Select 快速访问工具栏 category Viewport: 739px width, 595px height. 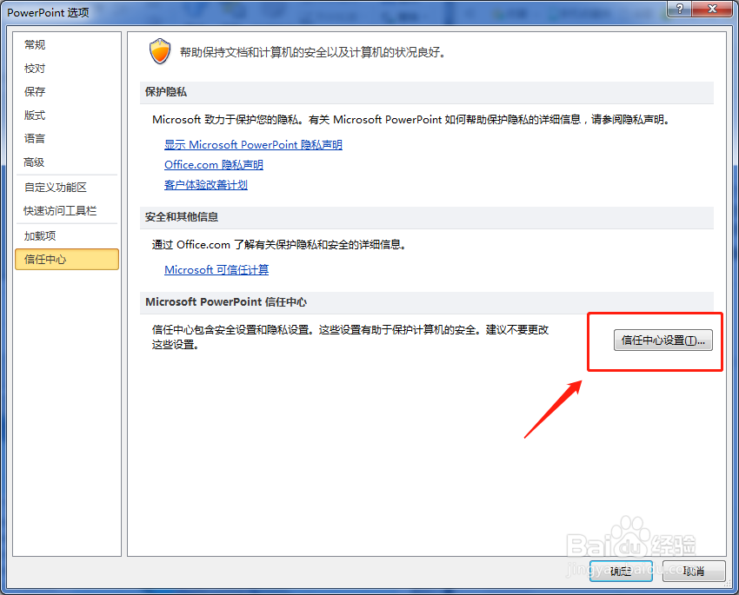(60, 211)
